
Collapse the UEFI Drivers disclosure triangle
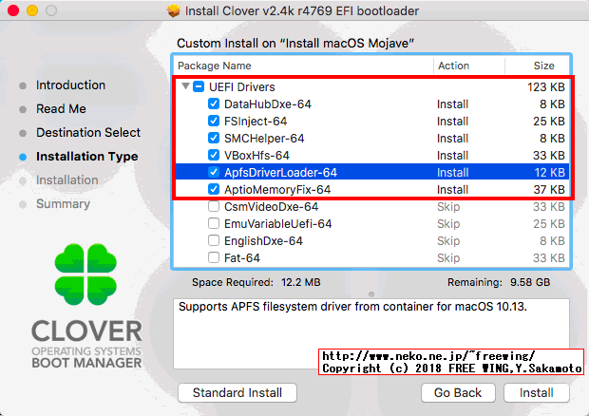(185, 86)
